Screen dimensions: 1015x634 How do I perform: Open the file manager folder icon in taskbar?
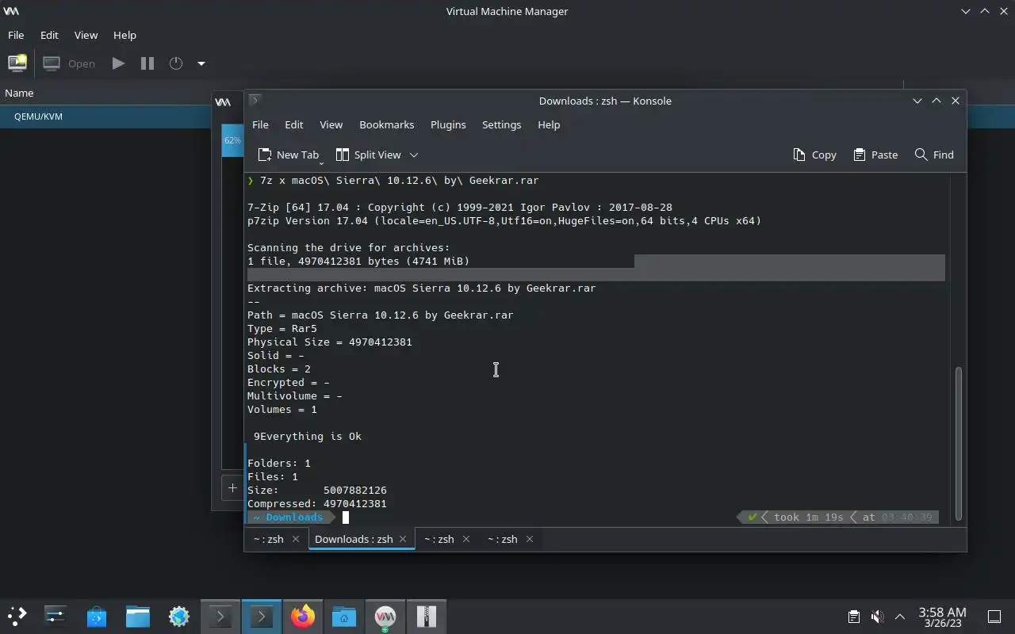click(138, 617)
